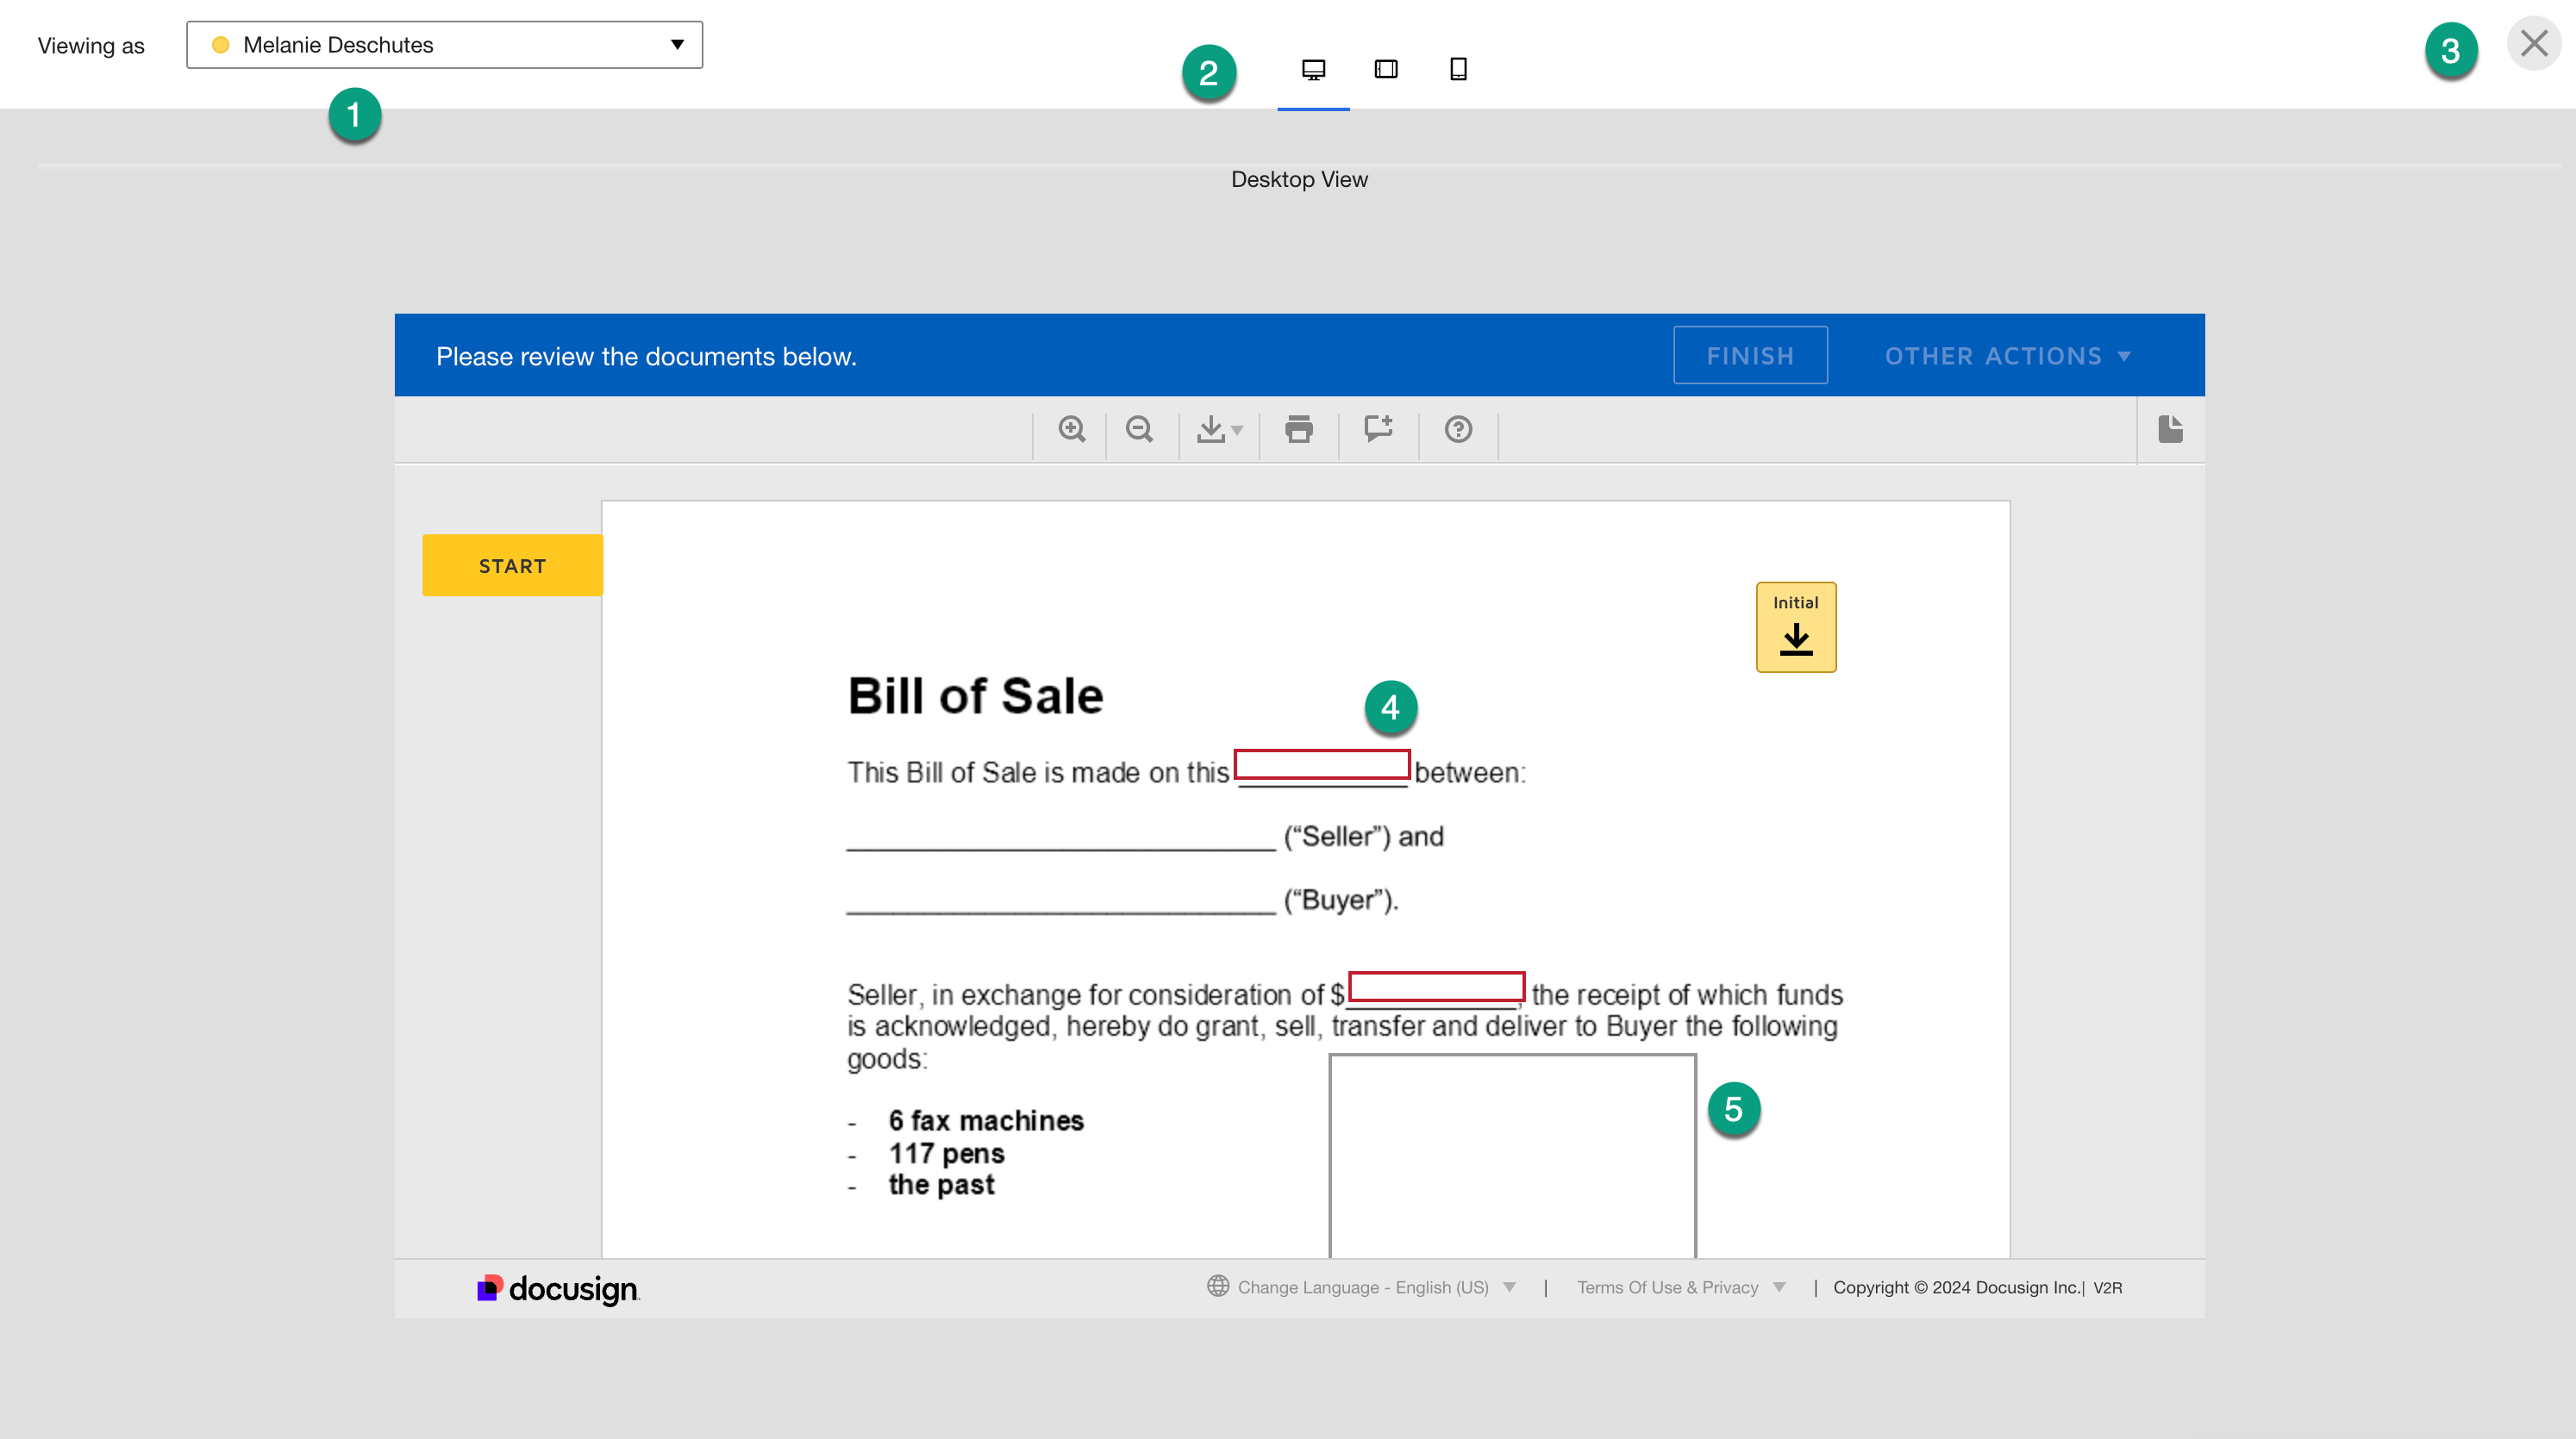Click the print document icon
Viewport: 2576px width, 1439px height.
[1299, 430]
